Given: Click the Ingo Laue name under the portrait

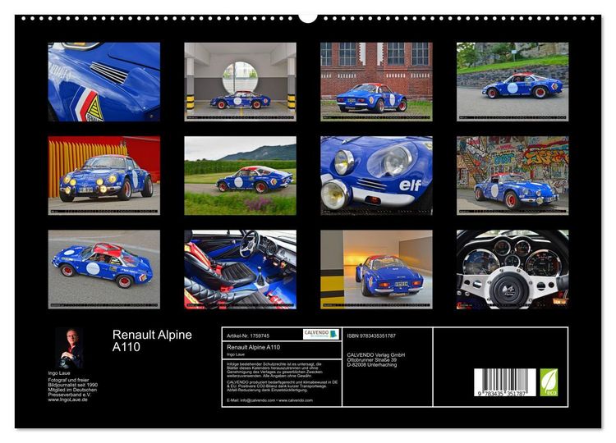Looking at the screenshot, I should (x=59, y=373).
